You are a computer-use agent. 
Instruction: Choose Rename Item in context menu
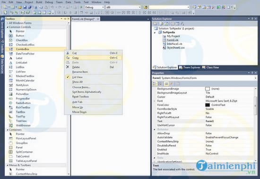93,72
